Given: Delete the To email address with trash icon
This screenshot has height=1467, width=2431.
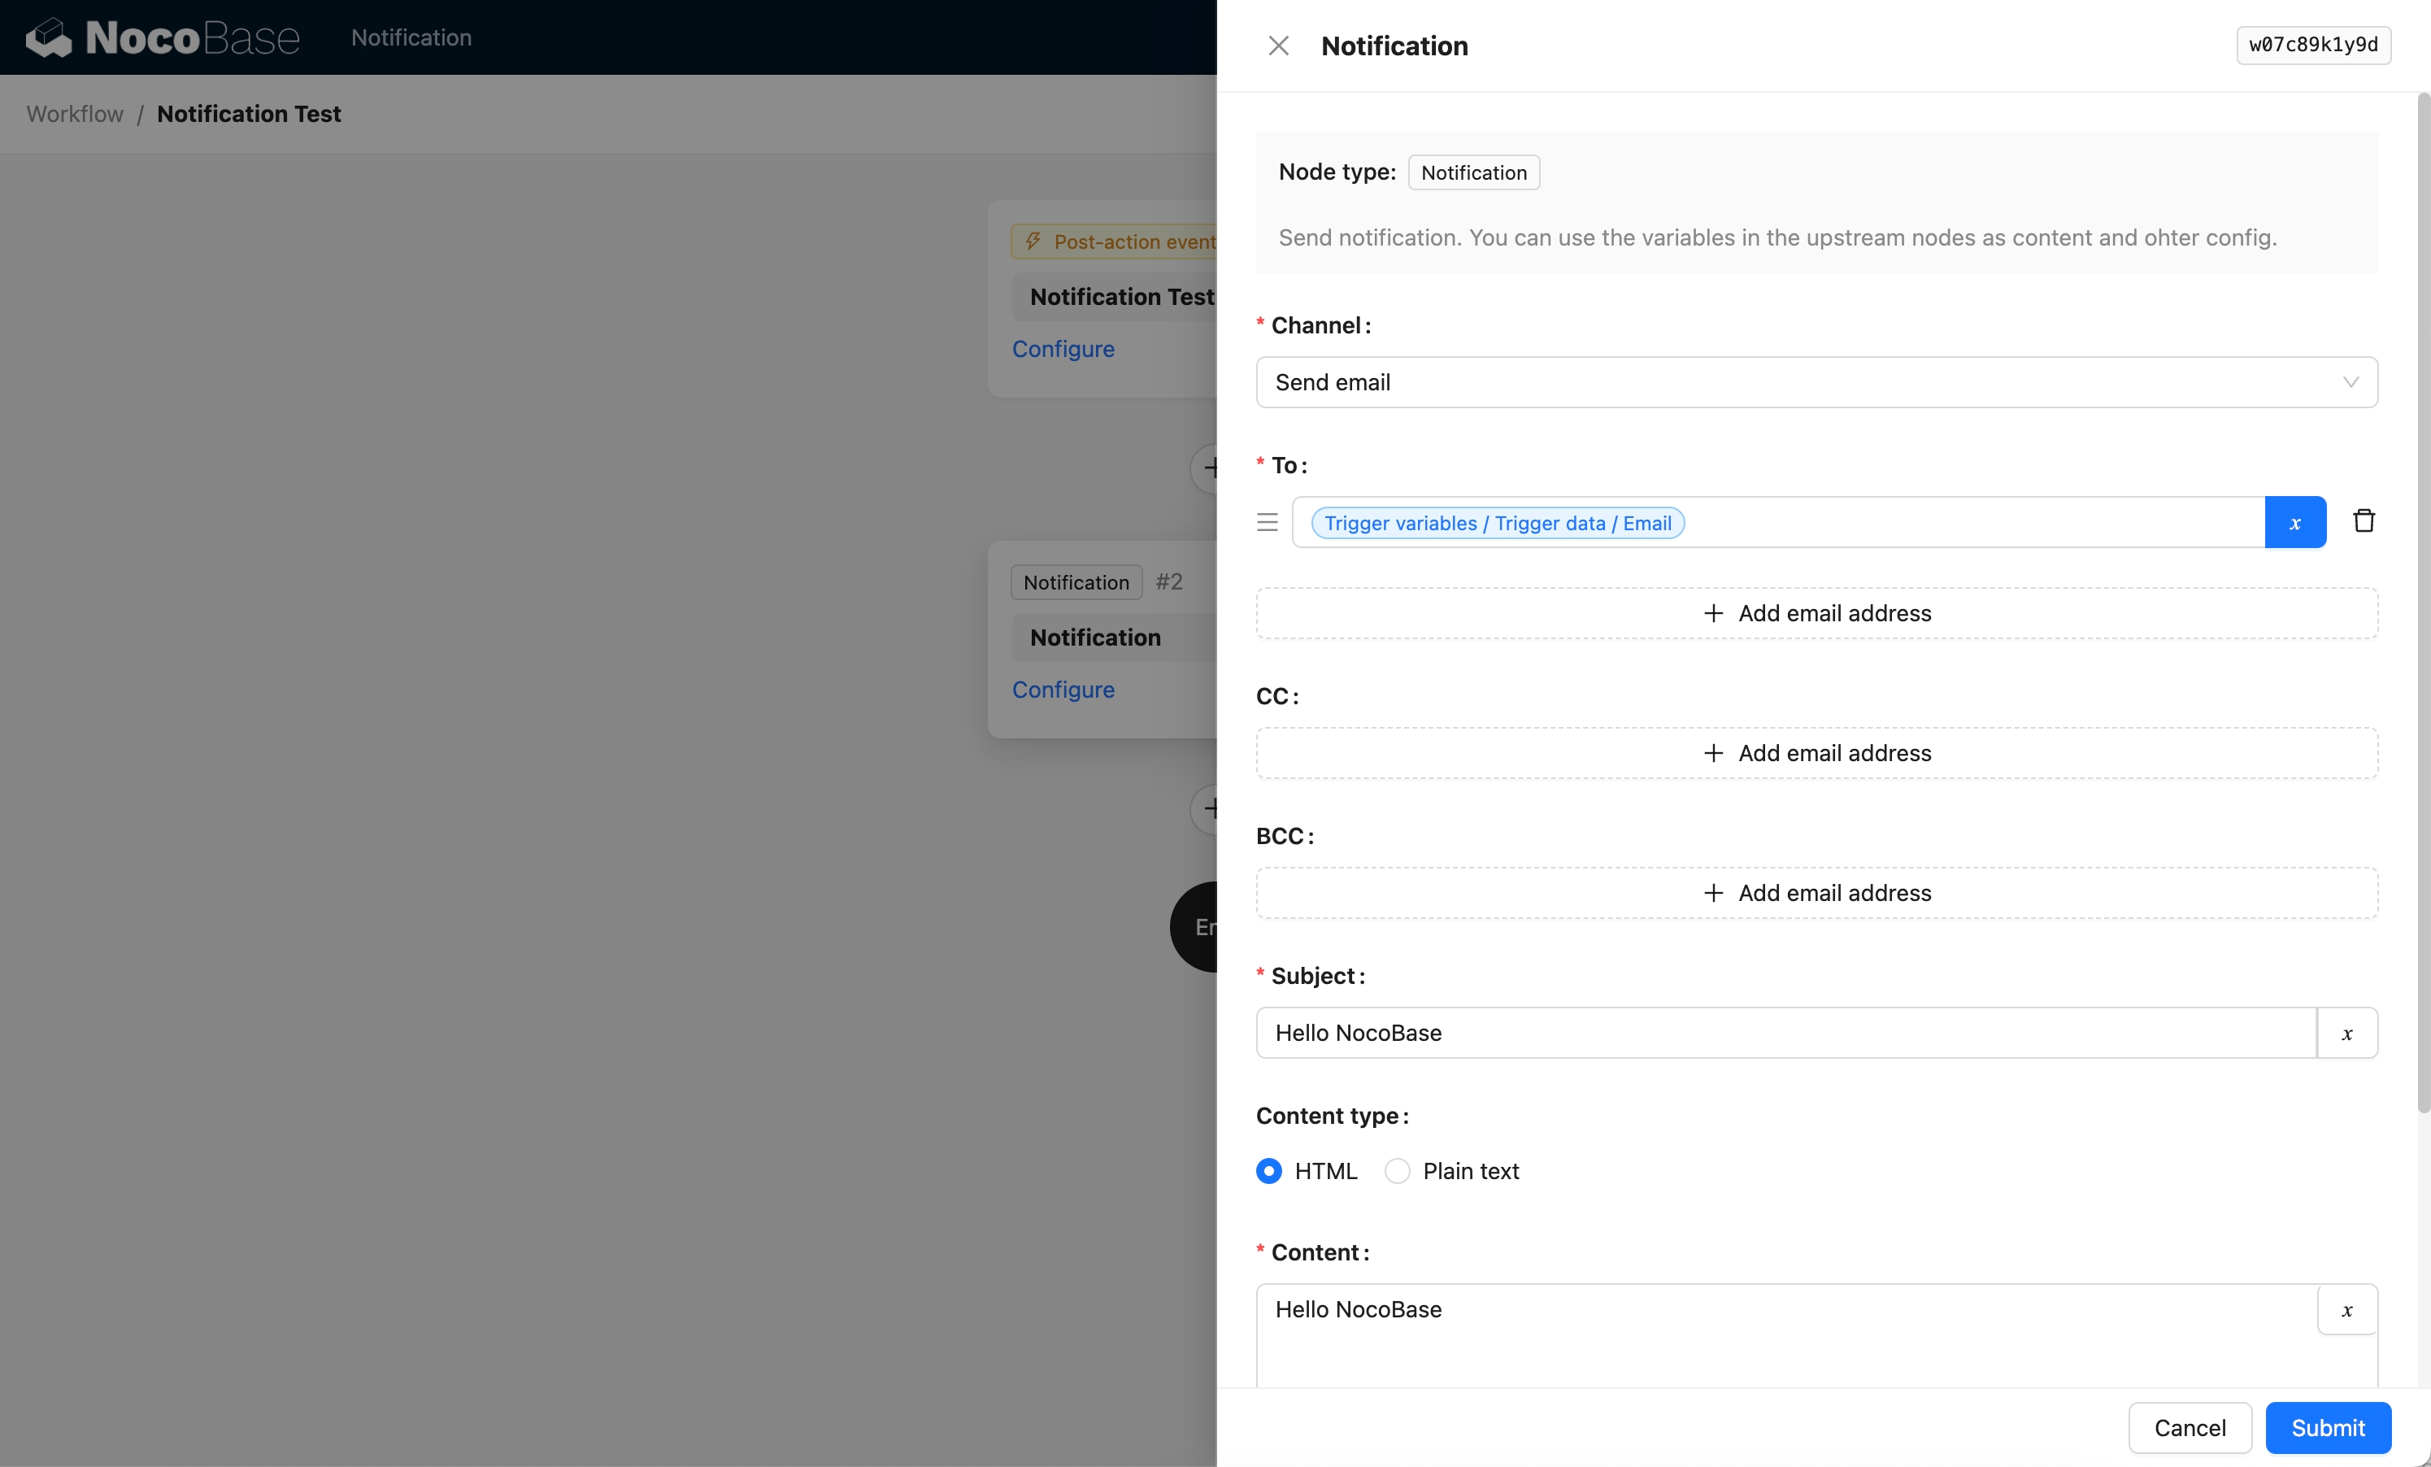Looking at the screenshot, I should click(2363, 521).
